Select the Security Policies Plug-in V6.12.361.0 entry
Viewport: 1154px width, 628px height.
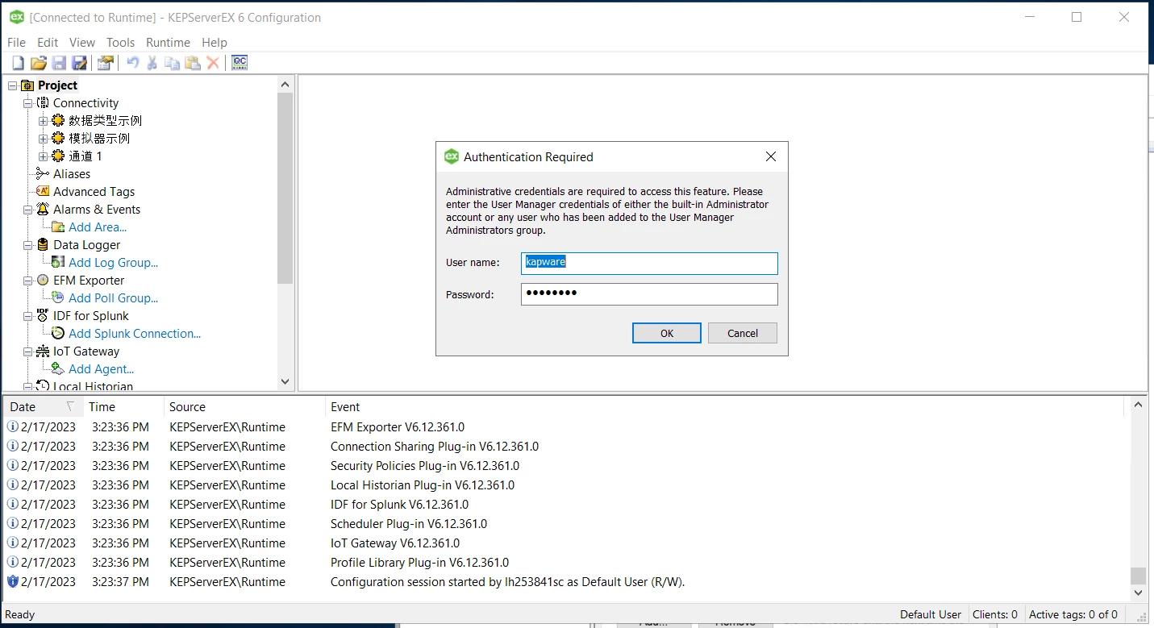(425, 466)
